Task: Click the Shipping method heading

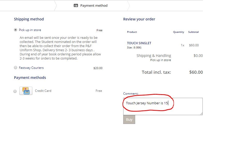Action: pos(29,19)
